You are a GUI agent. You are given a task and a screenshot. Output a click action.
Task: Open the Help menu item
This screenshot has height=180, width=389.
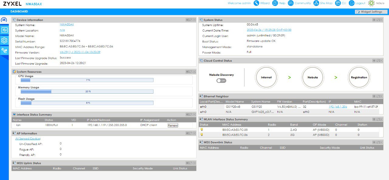275,3
